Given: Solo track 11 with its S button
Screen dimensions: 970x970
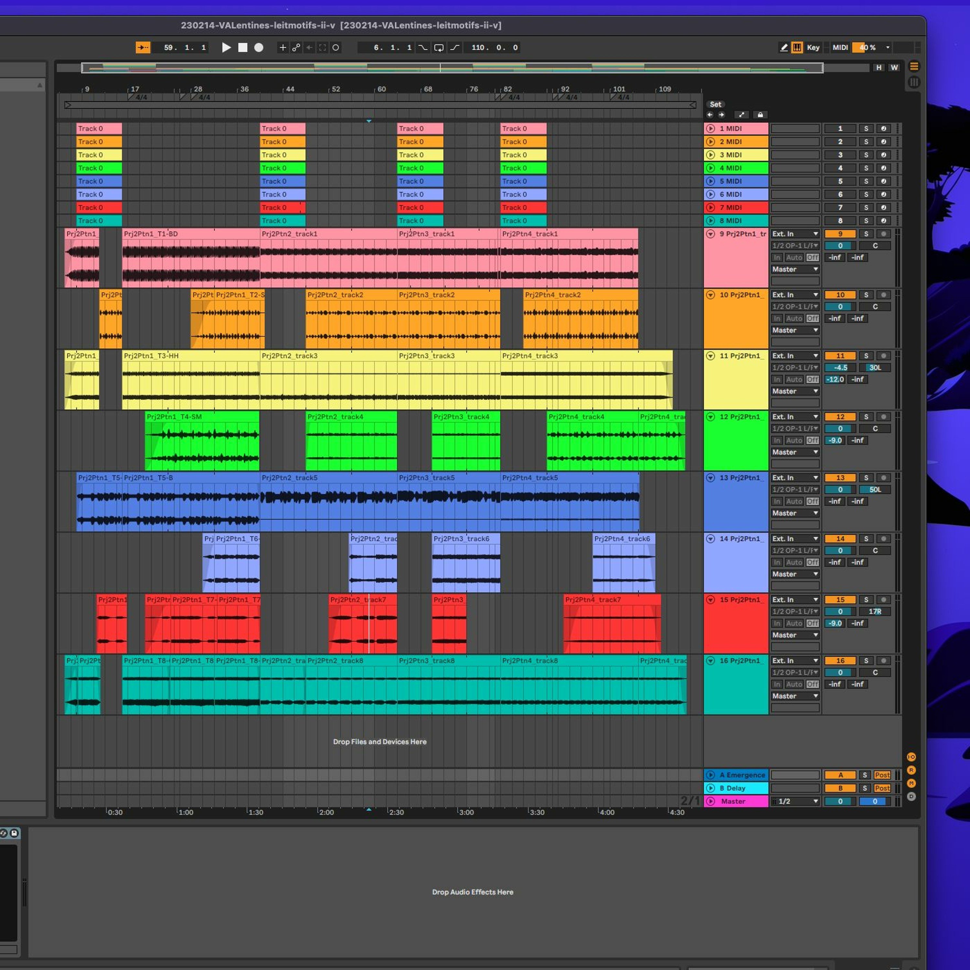Looking at the screenshot, I should coord(866,356).
